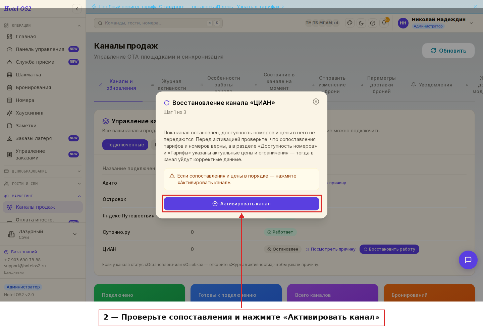Open Николай Надеждин user menu
The image size is (483, 334).
[x=436, y=23]
